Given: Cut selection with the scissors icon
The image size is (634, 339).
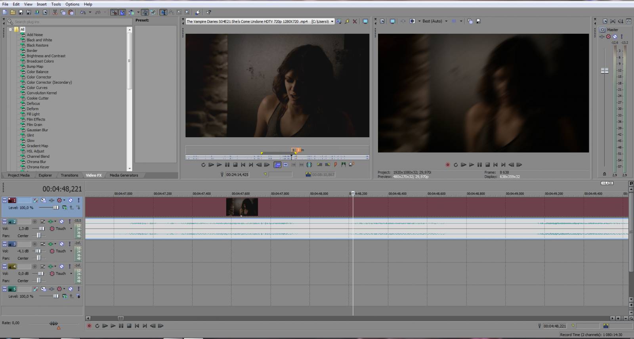Looking at the screenshot, I should pyautogui.click(x=55, y=12).
